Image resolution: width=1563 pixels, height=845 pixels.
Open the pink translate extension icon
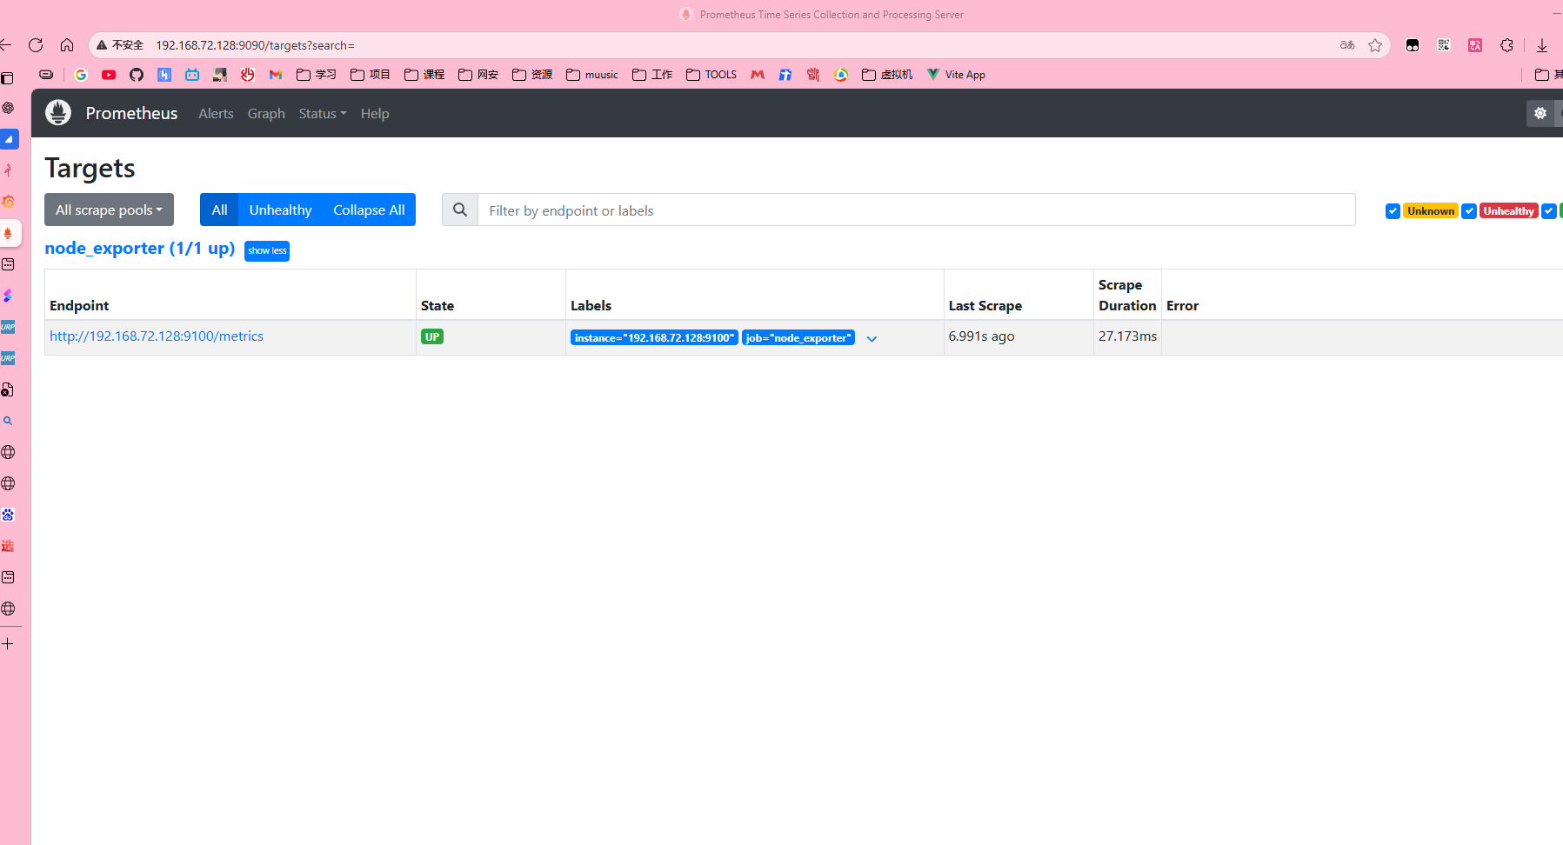click(1475, 45)
